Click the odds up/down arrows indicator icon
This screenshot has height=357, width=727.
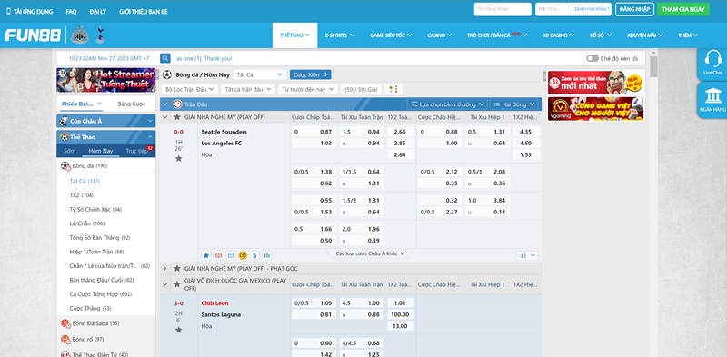pyautogui.click(x=393, y=89)
